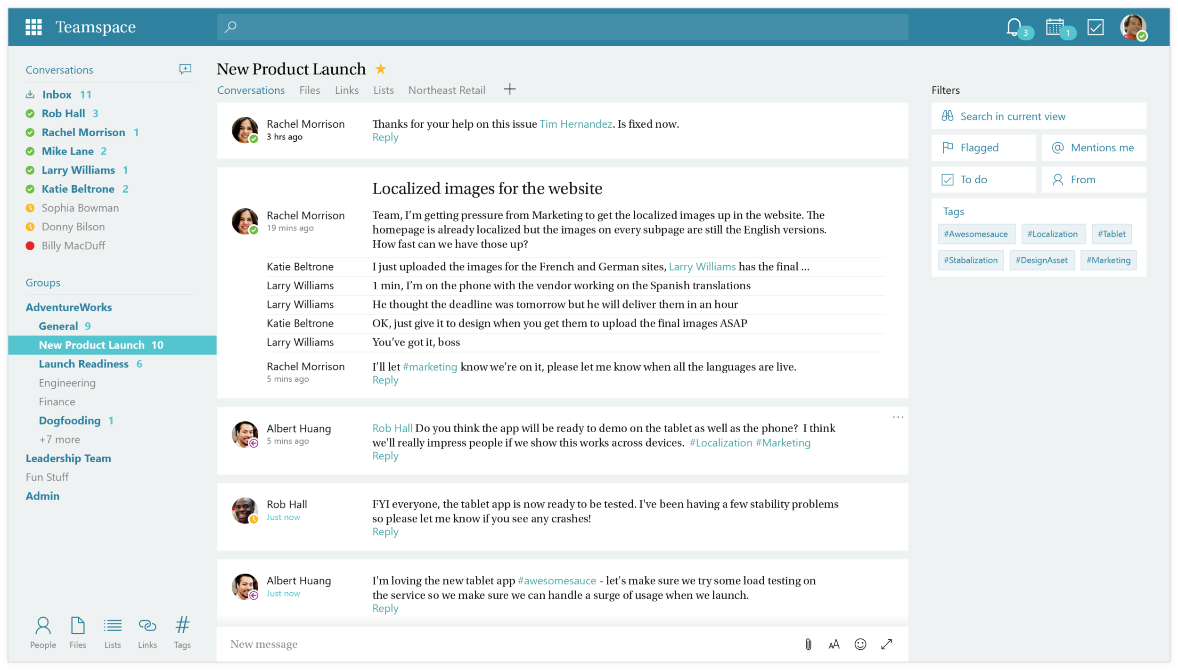Expand the message composer with the arrow icon

(x=886, y=644)
